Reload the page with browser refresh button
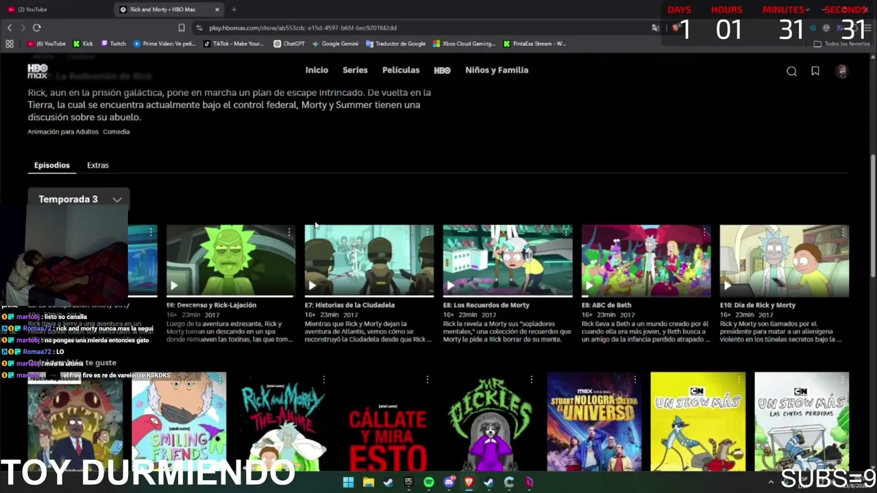This screenshot has height=493, width=877. click(x=37, y=28)
